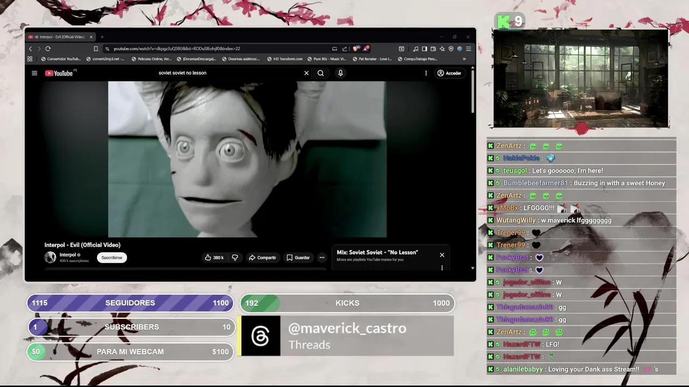Toggle the browser sidebar panel icon
The height and width of the screenshot is (387, 689).
pyautogui.click(x=424, y=48)
